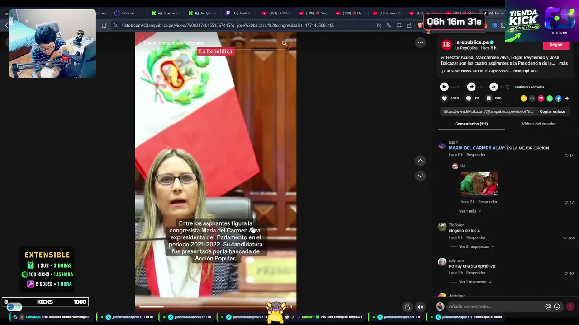Click the translate icon in the address bar

389,25
